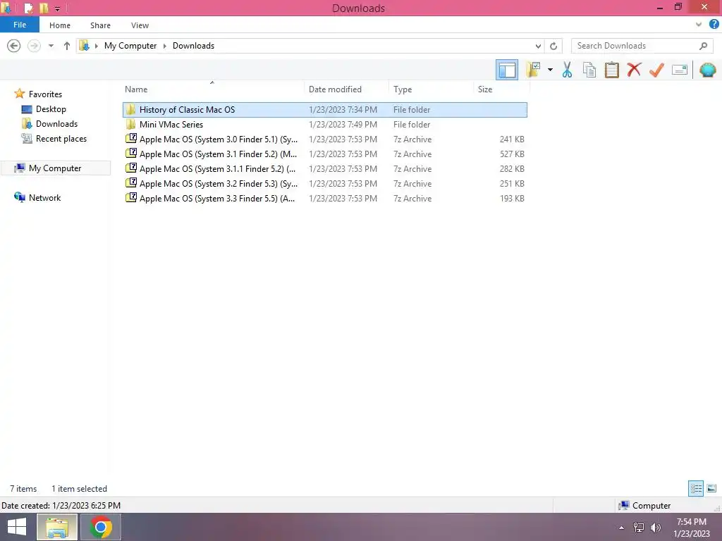Select the History of Classic Mac OS folder
The image size is (722, 541).
tap(324, 109)
